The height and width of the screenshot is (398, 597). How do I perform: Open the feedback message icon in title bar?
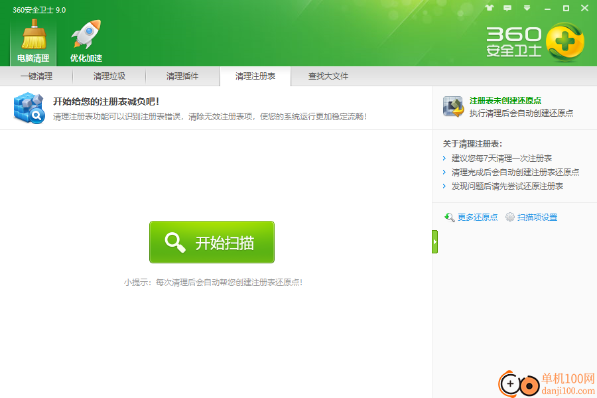(x=507, y=7)
